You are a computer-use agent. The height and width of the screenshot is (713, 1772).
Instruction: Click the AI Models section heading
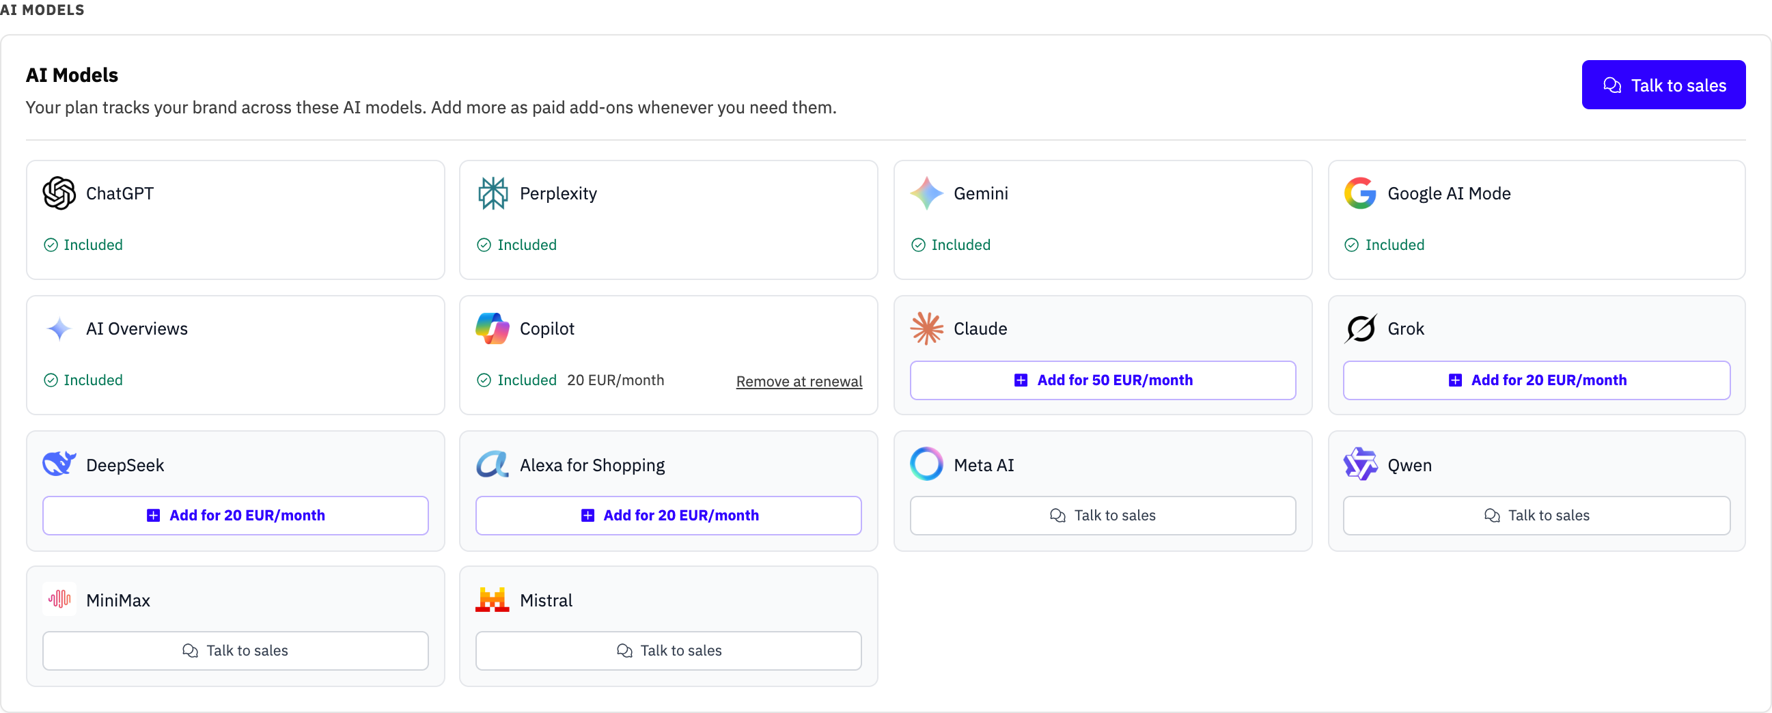tap(72, 76)
